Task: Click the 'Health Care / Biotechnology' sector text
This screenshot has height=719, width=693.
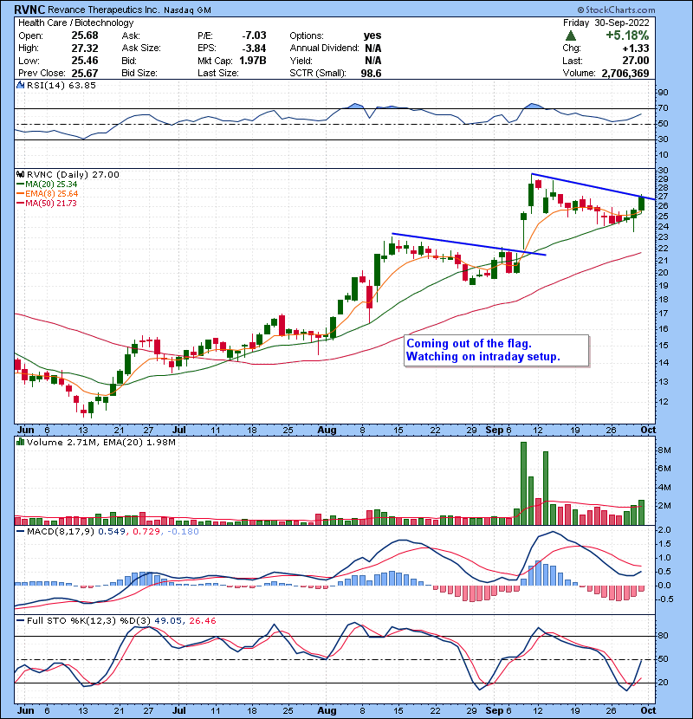Action: pos(75,23)
